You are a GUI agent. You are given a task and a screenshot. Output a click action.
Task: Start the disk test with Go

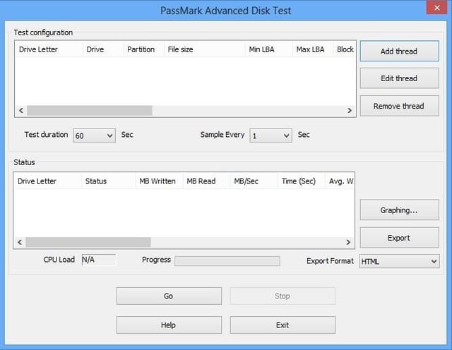(169, 296)
